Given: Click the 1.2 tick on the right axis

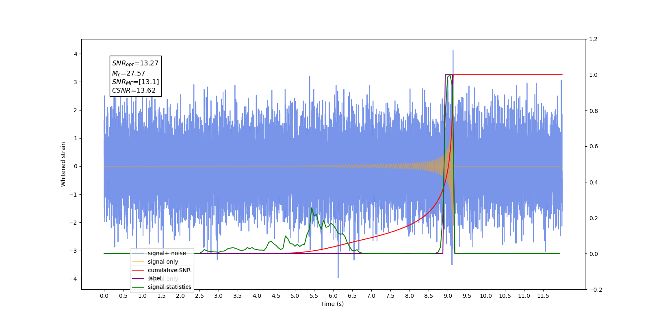Looking at the screenshot, I should click(594, 39).
